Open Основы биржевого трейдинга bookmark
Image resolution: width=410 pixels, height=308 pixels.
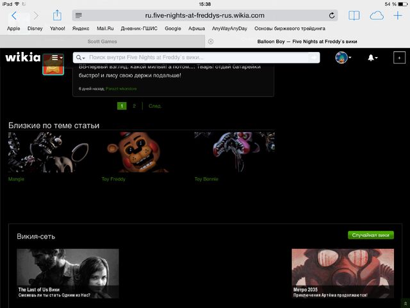pos(290,28)
